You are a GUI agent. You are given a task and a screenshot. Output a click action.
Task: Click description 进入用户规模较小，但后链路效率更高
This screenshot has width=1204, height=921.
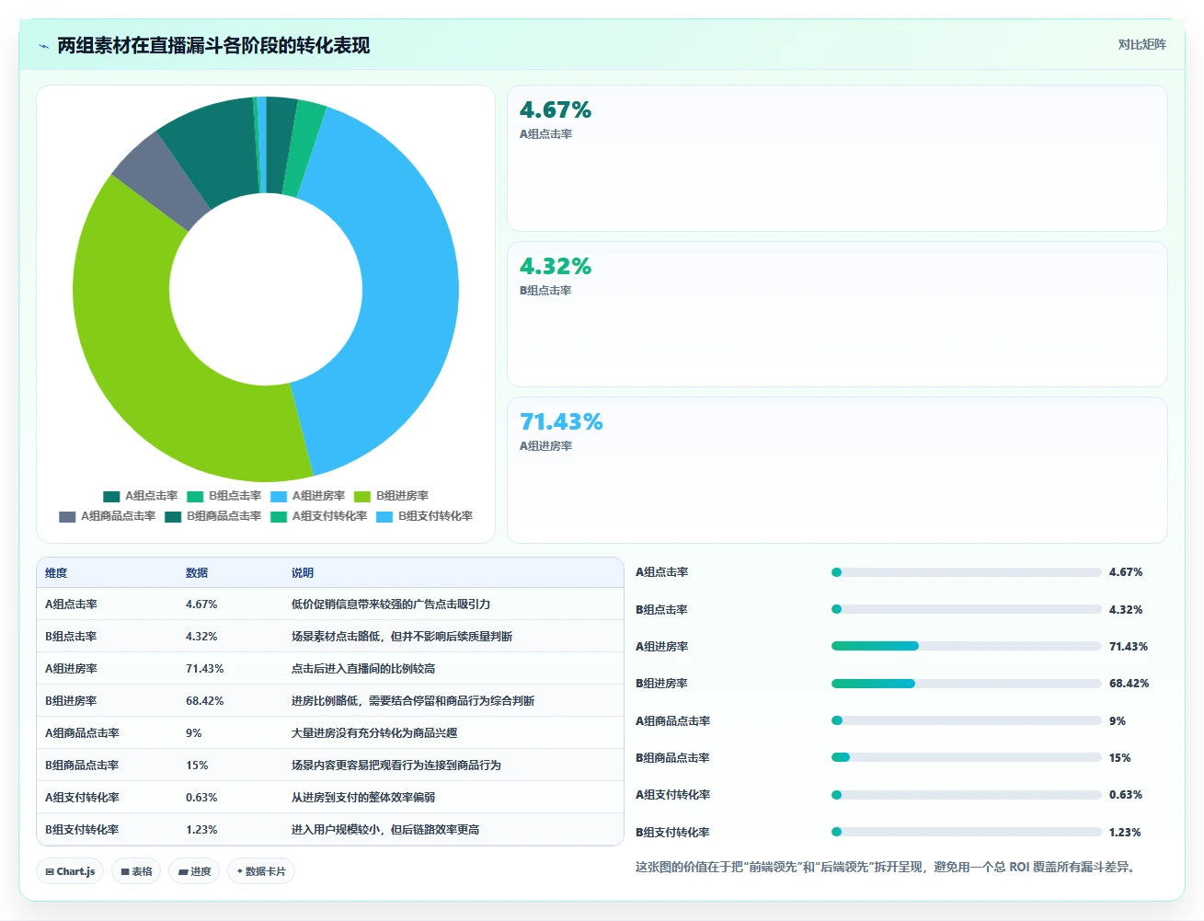point(385,830)
